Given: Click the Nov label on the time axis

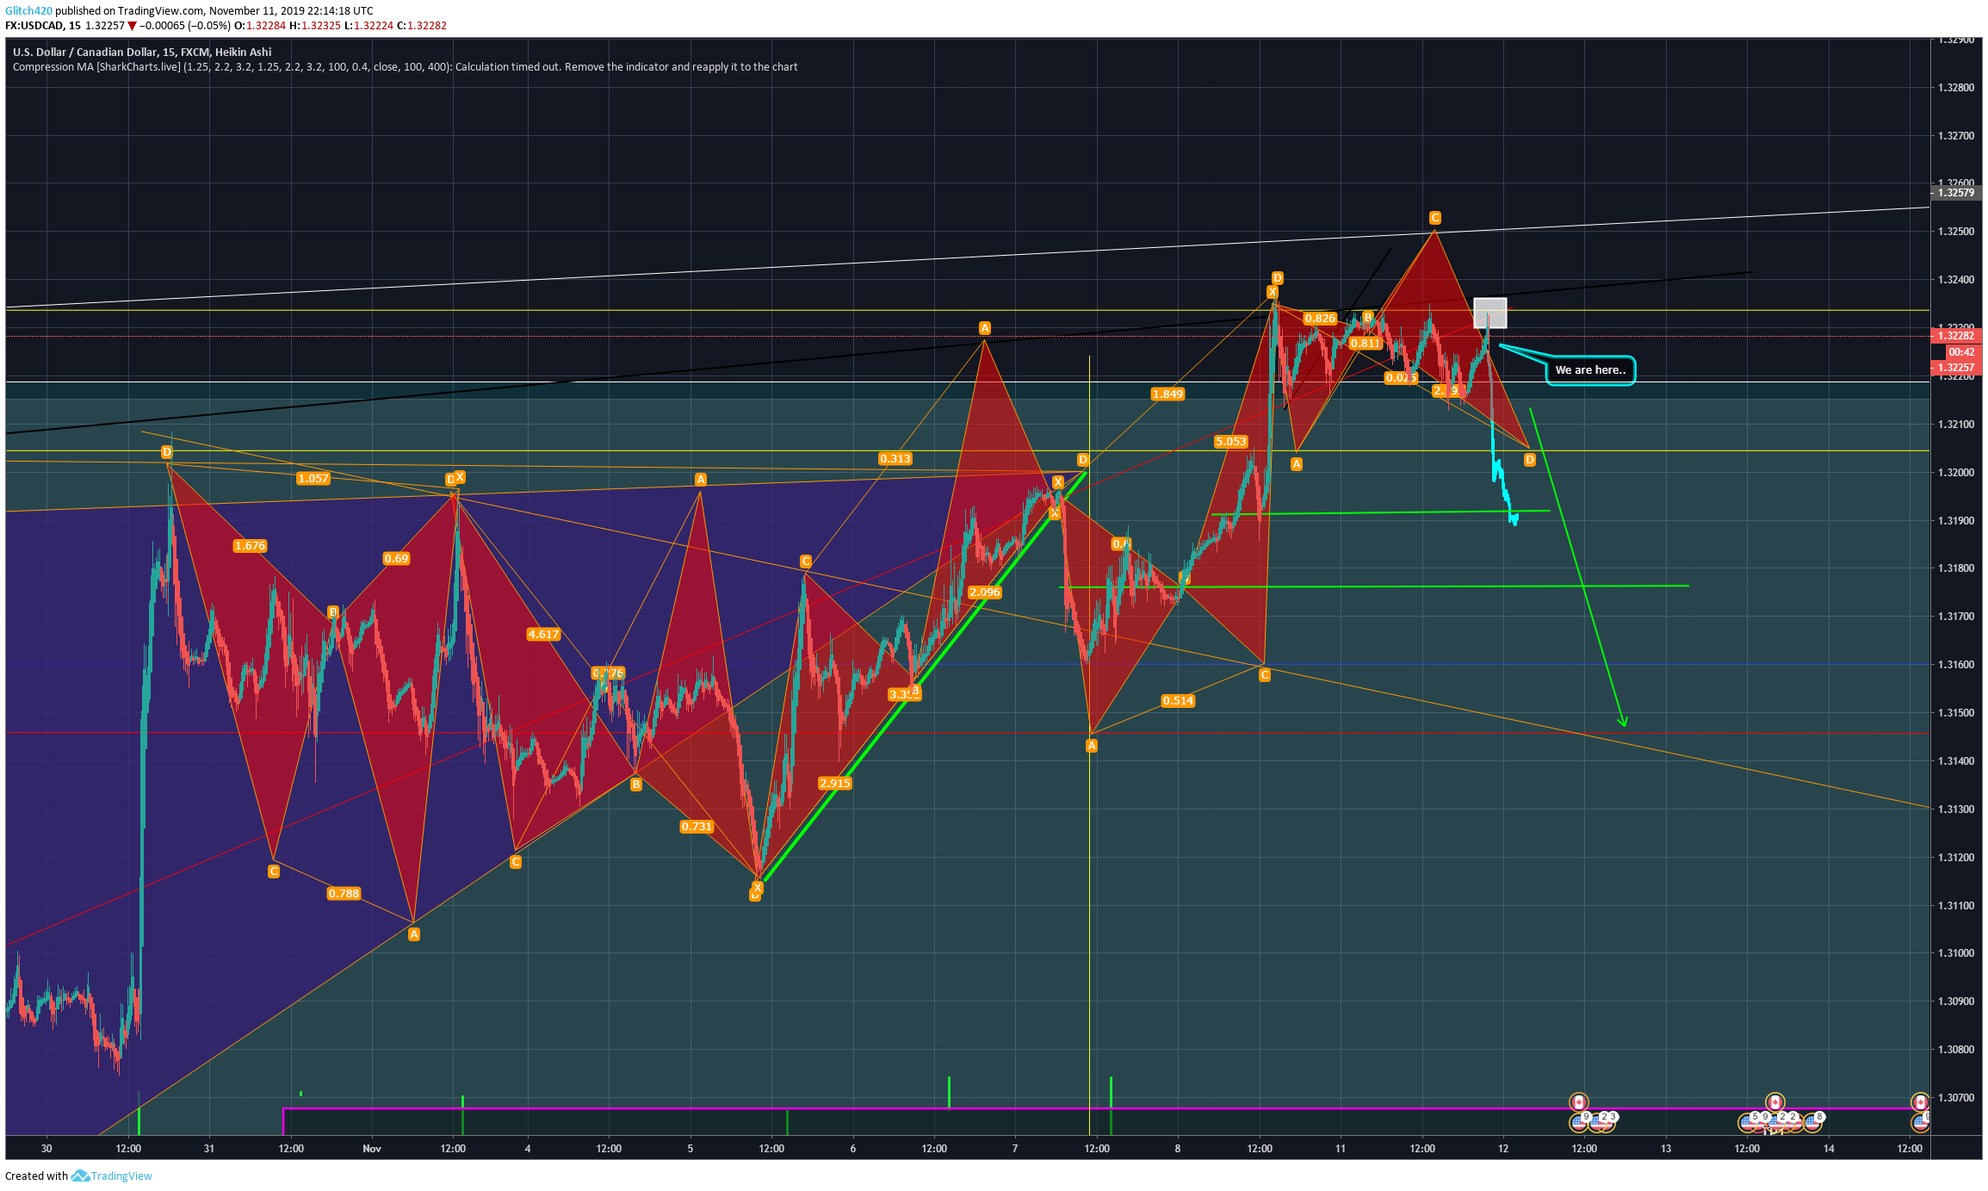Looking at the screenshot, I should point(372,1148).
